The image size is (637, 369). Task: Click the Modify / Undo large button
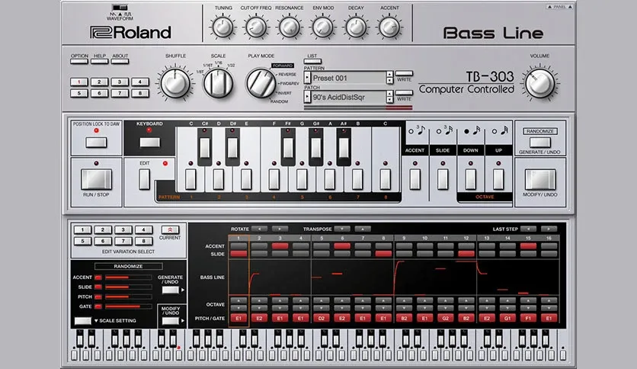tap(540, 180)
